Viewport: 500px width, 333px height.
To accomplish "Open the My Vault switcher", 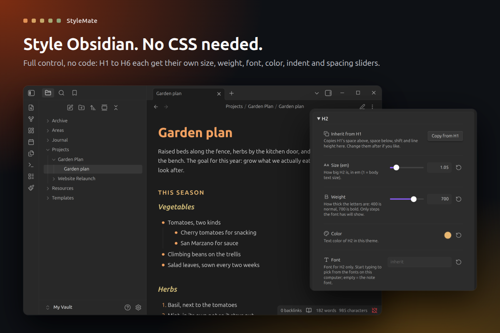I will pyautogui.click(x=59, y=307).
